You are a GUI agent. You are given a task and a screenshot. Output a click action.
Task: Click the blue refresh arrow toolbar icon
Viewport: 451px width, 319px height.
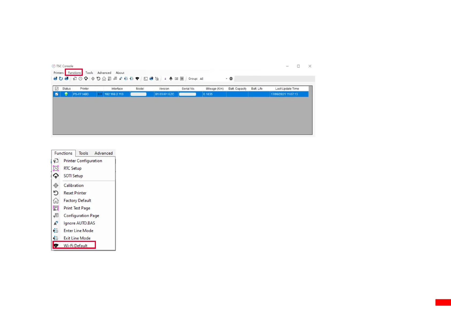click(61, 78)
